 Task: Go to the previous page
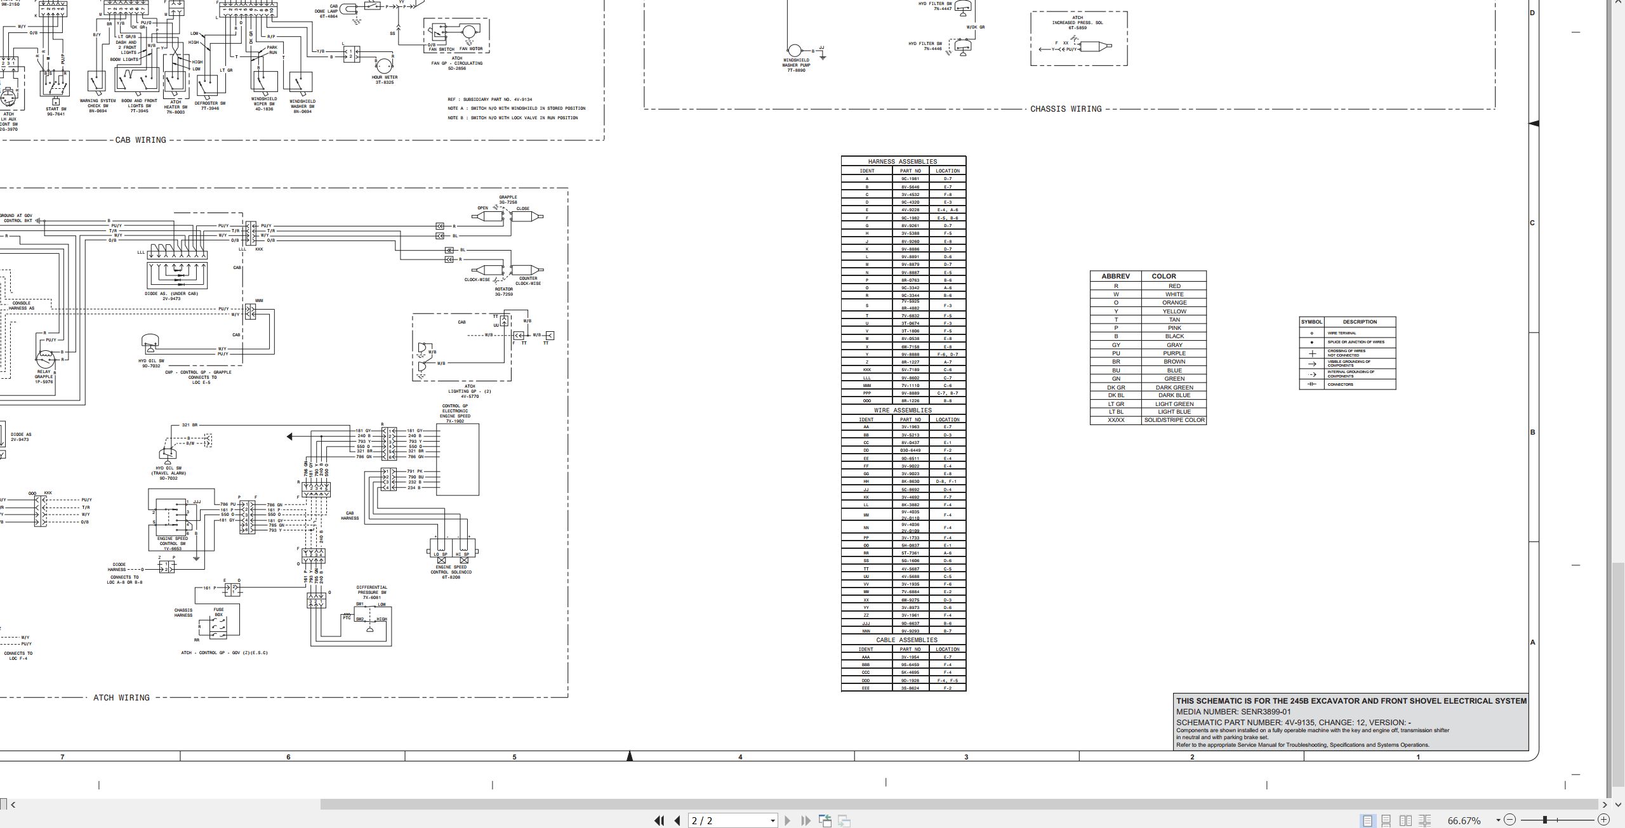(677, 820)
